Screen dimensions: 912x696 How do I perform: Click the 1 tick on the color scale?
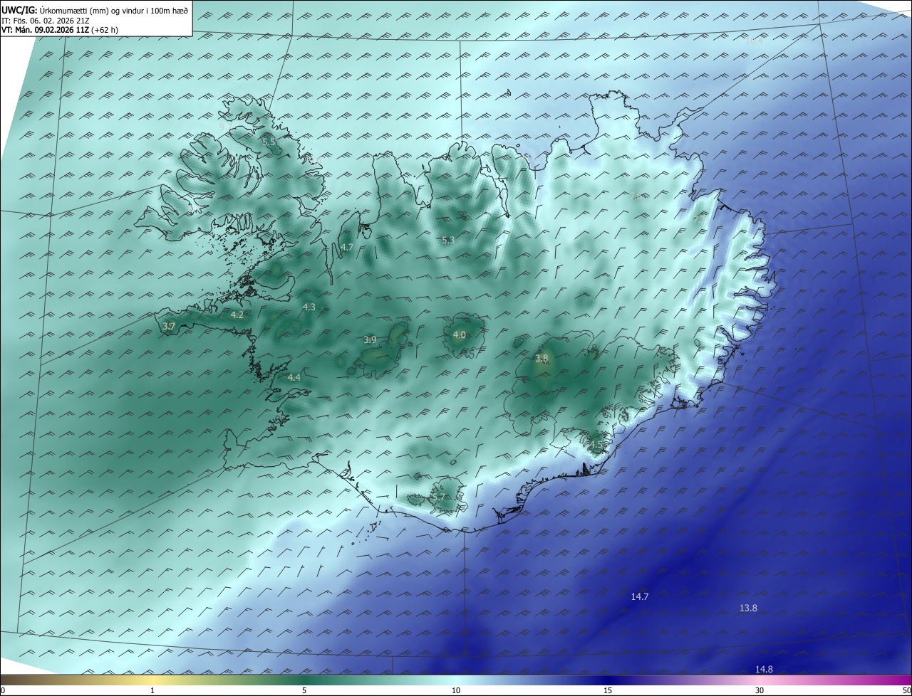[x=152, y=690]
